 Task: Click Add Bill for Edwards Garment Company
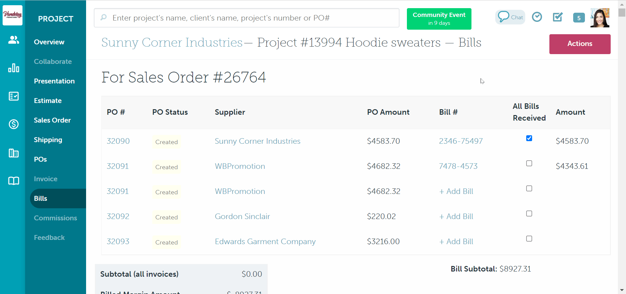456,242
